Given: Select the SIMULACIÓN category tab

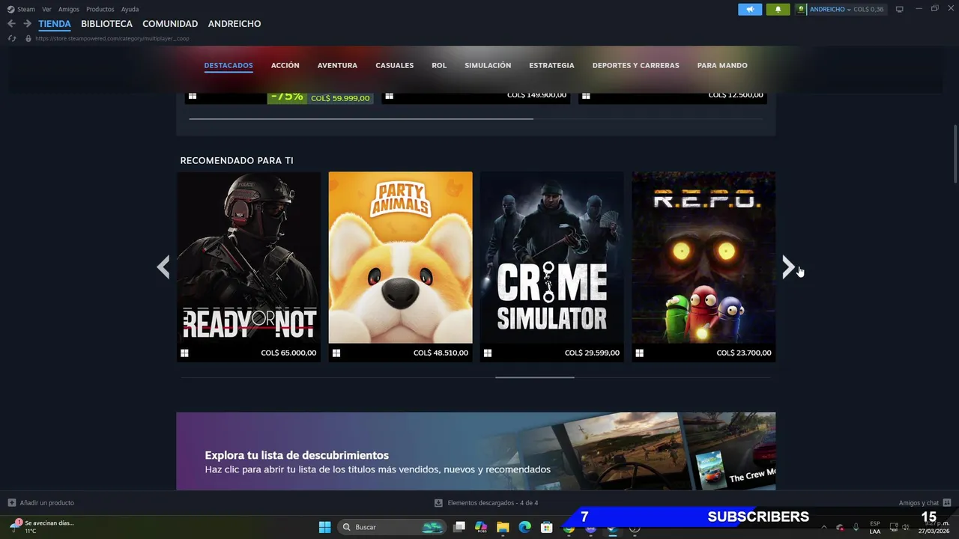Looking at the screenshot, I should (488, 65).
